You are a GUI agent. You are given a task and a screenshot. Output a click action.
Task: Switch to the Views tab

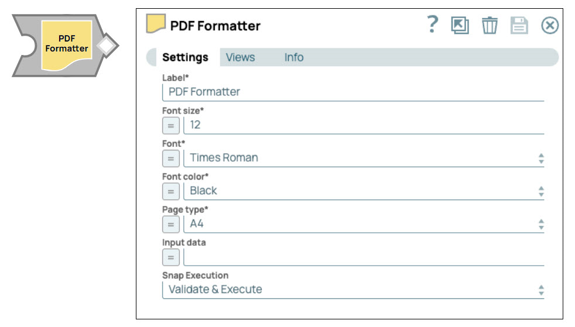[x=240, y=57]
